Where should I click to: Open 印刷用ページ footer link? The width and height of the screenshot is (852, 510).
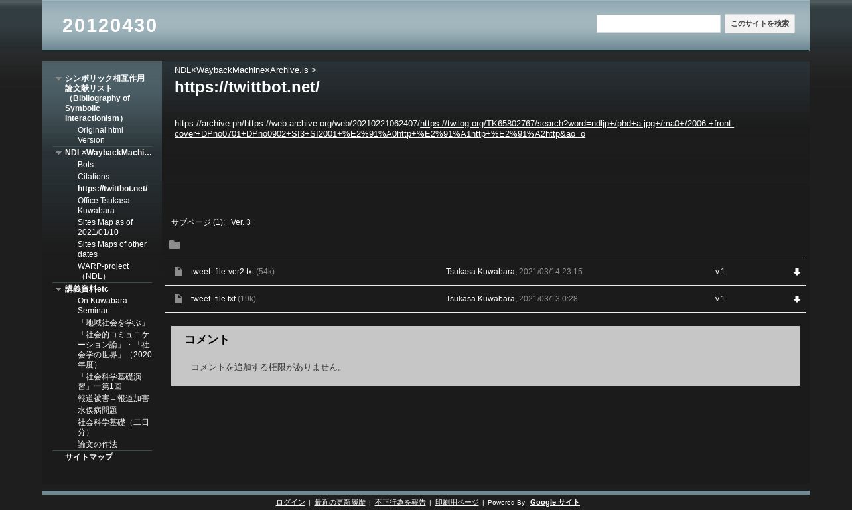coord(457,503)
